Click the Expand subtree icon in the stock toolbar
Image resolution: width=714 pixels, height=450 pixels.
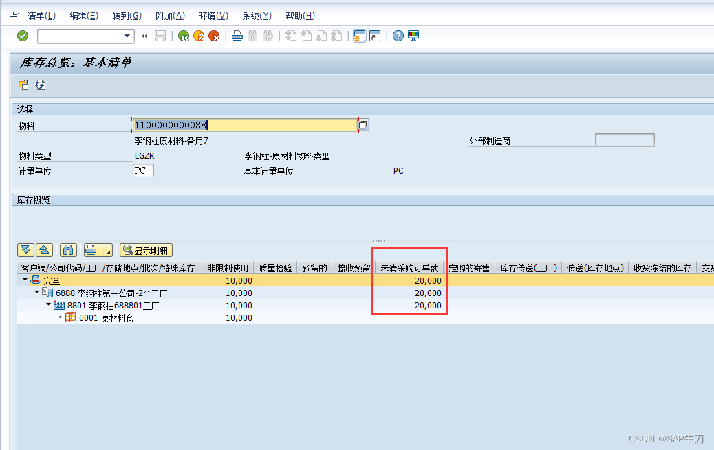pos(25,250)
